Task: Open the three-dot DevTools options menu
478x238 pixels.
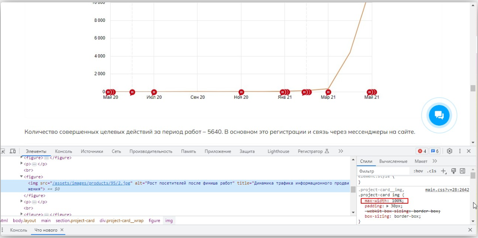Action: click(x=460, y=151)
